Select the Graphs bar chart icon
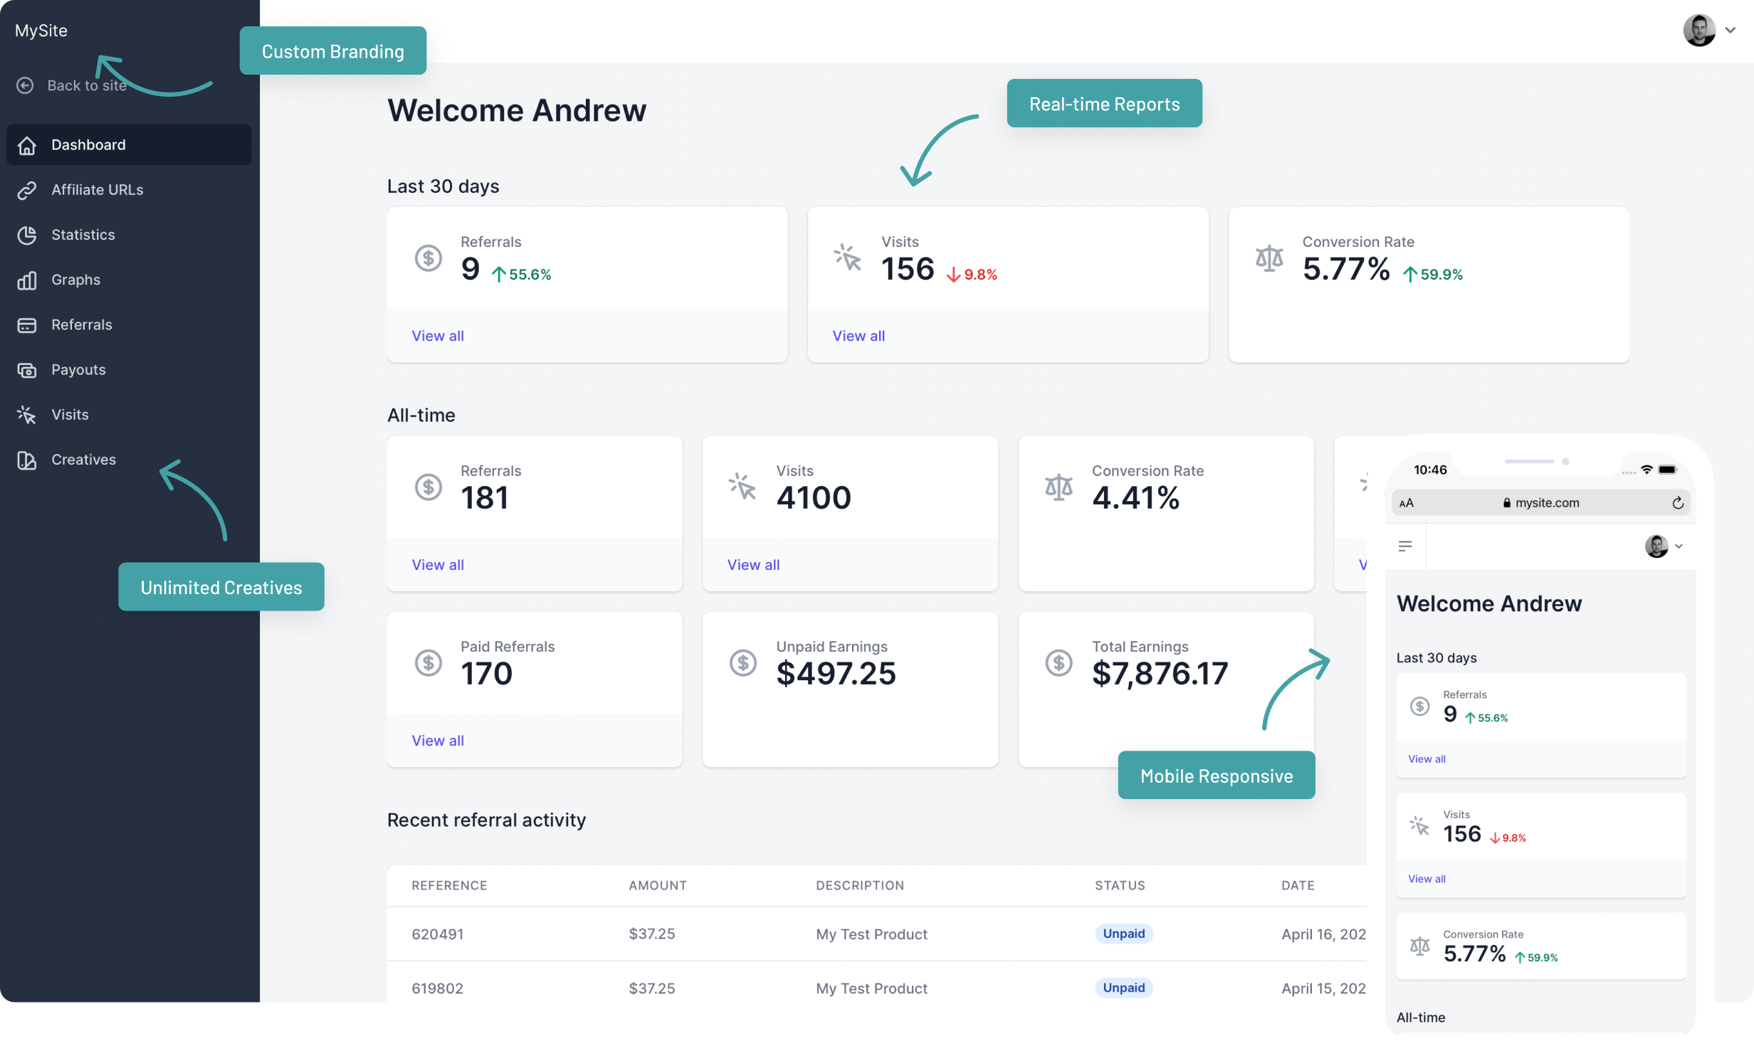This screenshot has width=1754, height=1058. click(26, 280)
